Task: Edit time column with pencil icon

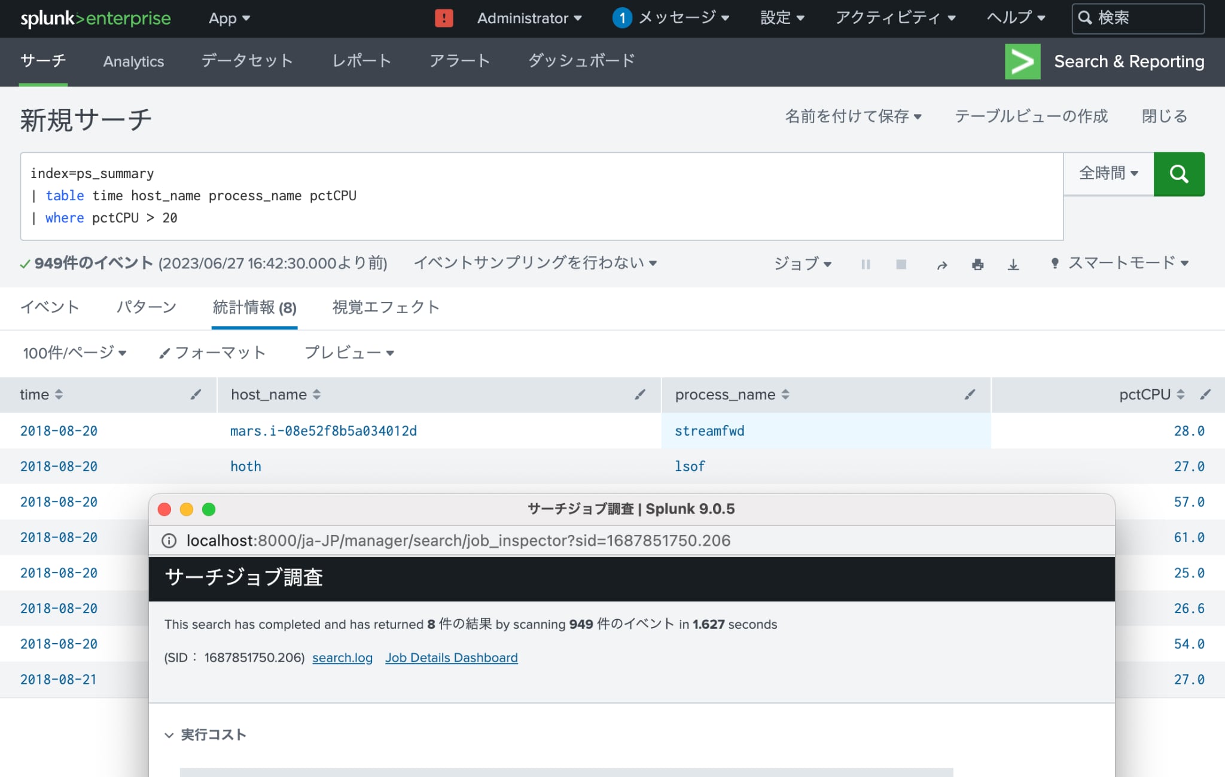Action: pos(196,394)
